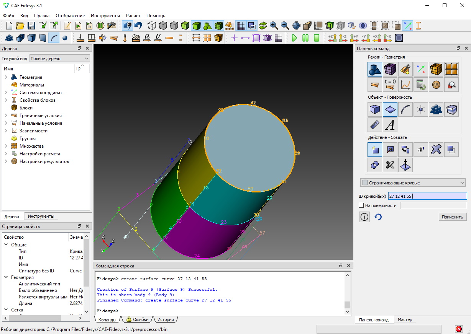Click the info circle button in command panel

coord(364,217)
